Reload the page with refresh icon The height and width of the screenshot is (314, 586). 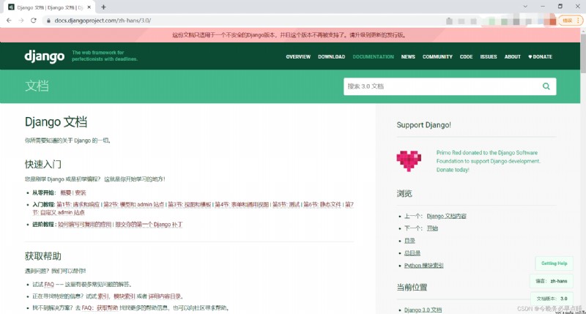[34, 20]
